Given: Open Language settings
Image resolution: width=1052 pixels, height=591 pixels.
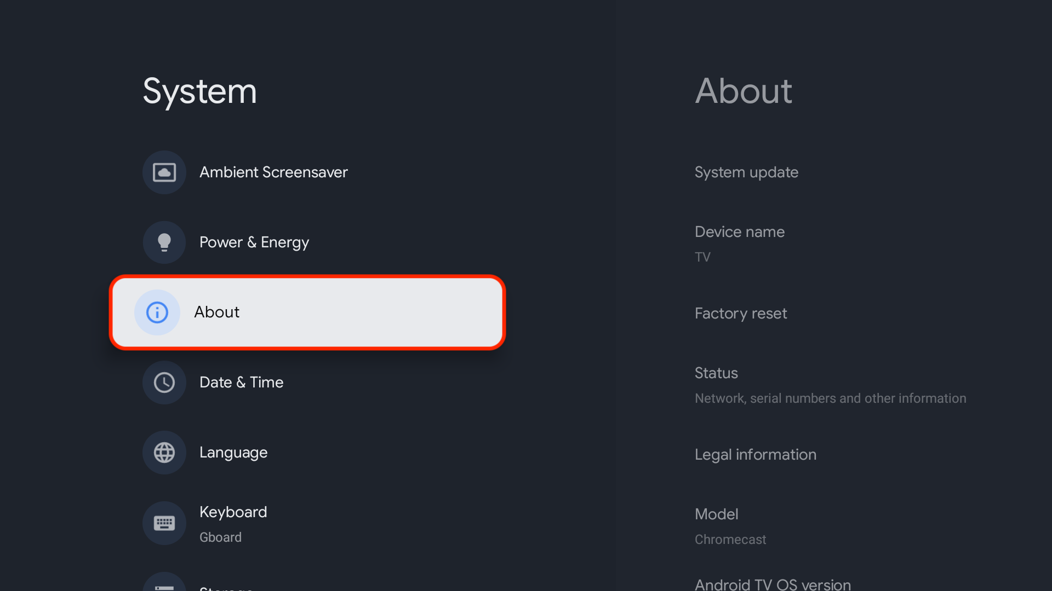Looking at the screenshot, I should 233,451.
